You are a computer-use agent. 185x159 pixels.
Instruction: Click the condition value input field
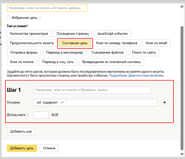pos(112,103)
